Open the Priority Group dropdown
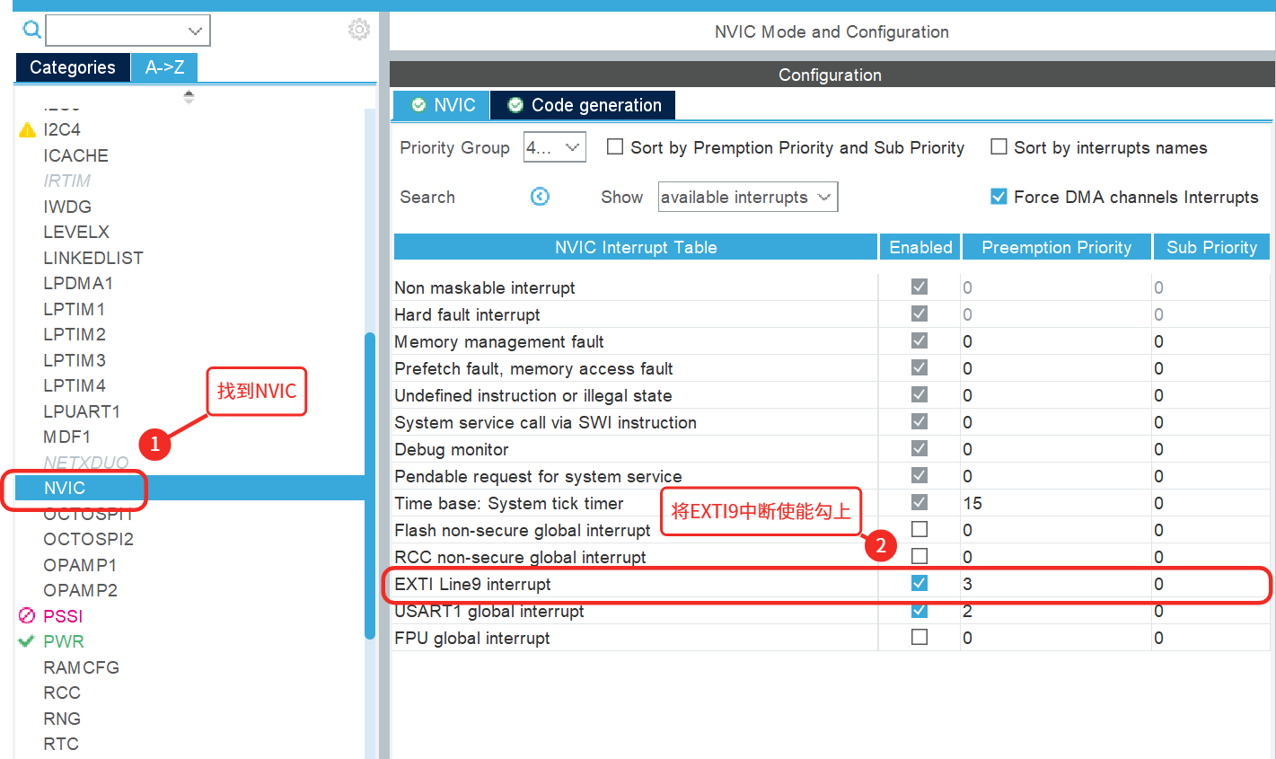1276x759 pixels. (555, 147)
